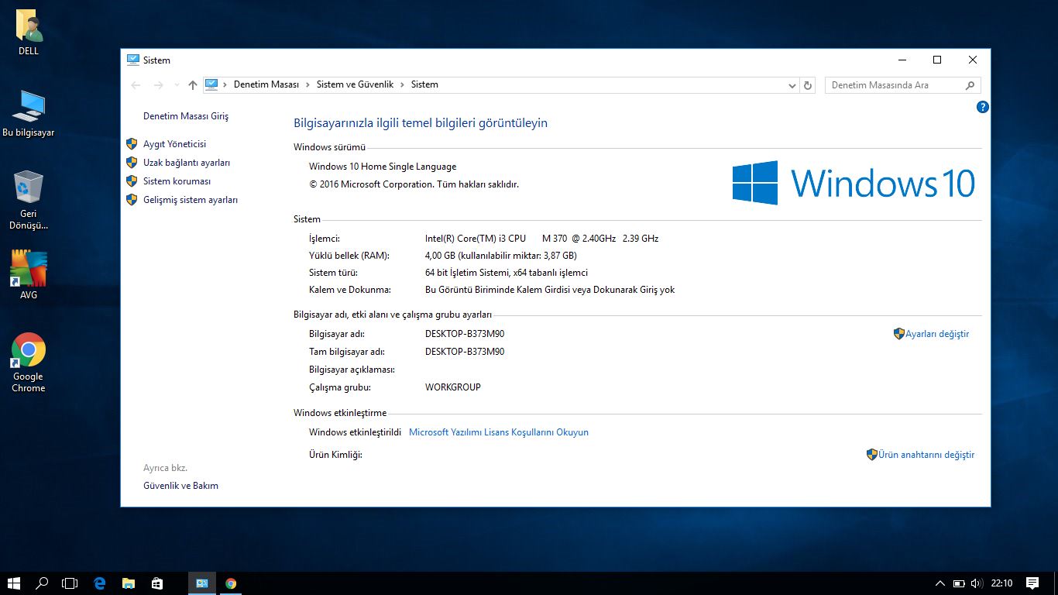Select the 64 bit İşletim Sistemi value
The width and height of the screenshot is (1058, 595).
(507, 273)
